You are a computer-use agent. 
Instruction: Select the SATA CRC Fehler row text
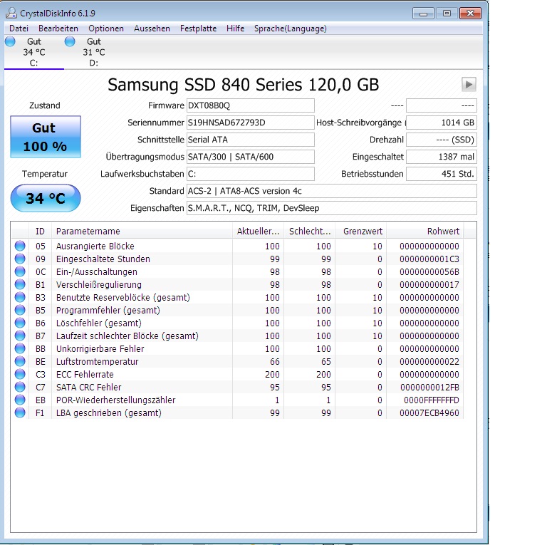pos(88,388)
